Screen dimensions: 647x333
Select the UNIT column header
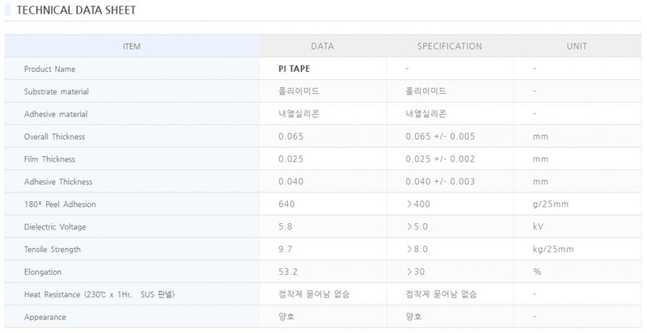point(577,47)
